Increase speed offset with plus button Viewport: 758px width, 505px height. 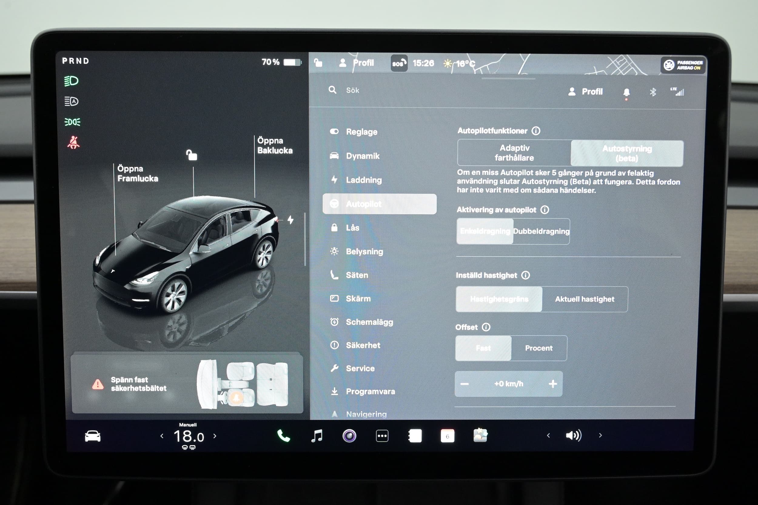point(553,384)
